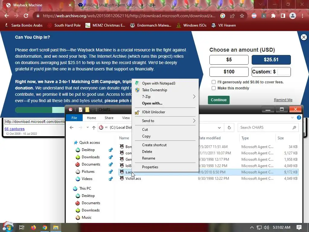Open Videos under Quick access
Image resolution: width=309 pixels, height=232 pixels.
87,179
